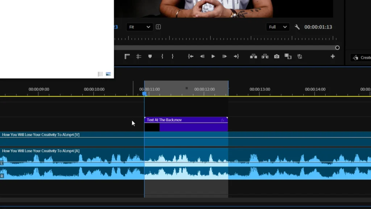The width and height of the screenshot is (371, 209).
Task: Click the fx badge on the purple clip
Action: (x=223, y=120)
